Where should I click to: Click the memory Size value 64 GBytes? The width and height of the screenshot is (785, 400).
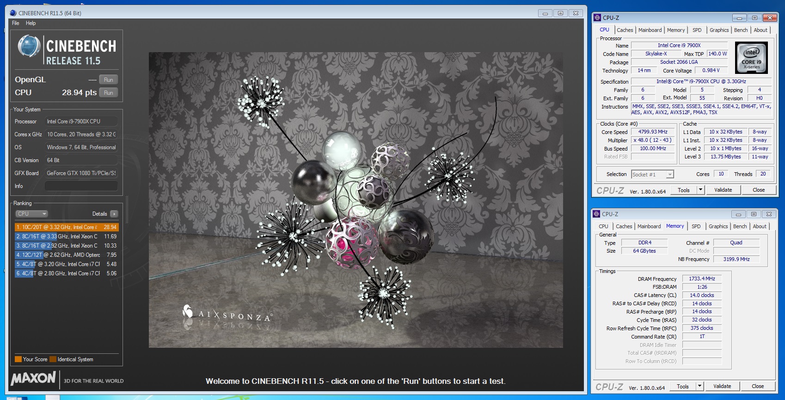(x=644, y=251)
